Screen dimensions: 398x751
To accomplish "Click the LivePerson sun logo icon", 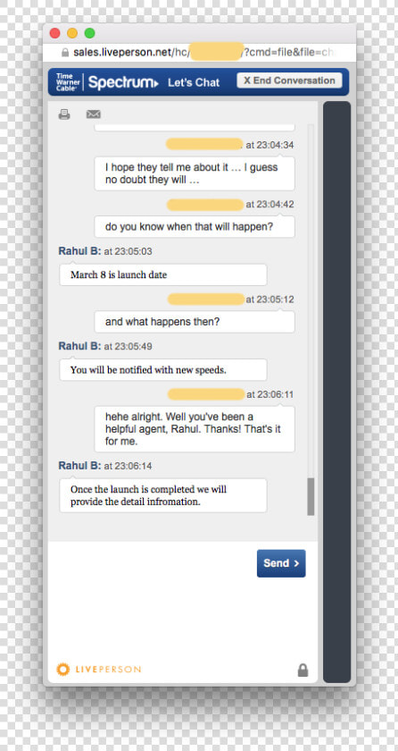I will click(x=62, y=669).
